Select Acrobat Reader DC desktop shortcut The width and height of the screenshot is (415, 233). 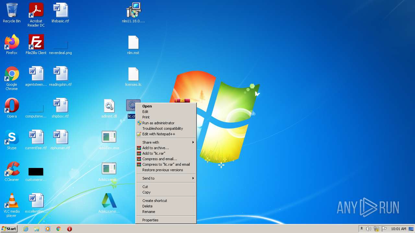click(x=36, y=15)
